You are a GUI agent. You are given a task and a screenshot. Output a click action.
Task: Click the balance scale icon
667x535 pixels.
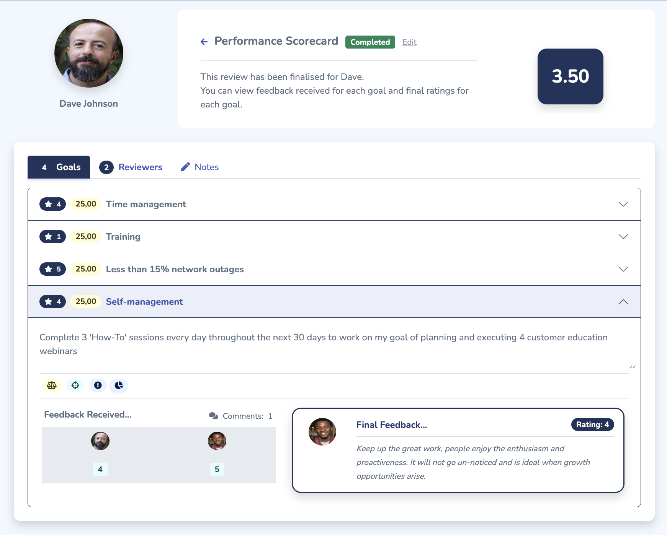pyautogui.click(x=52, y=385)
